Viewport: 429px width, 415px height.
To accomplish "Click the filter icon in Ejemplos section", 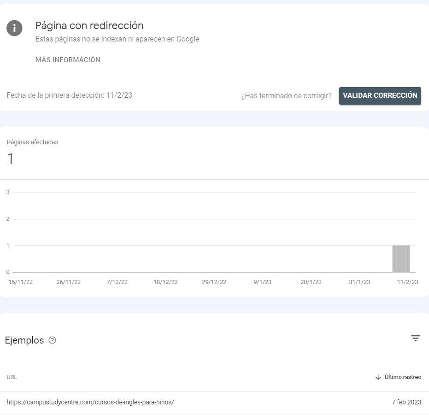I will click(415, 338).
